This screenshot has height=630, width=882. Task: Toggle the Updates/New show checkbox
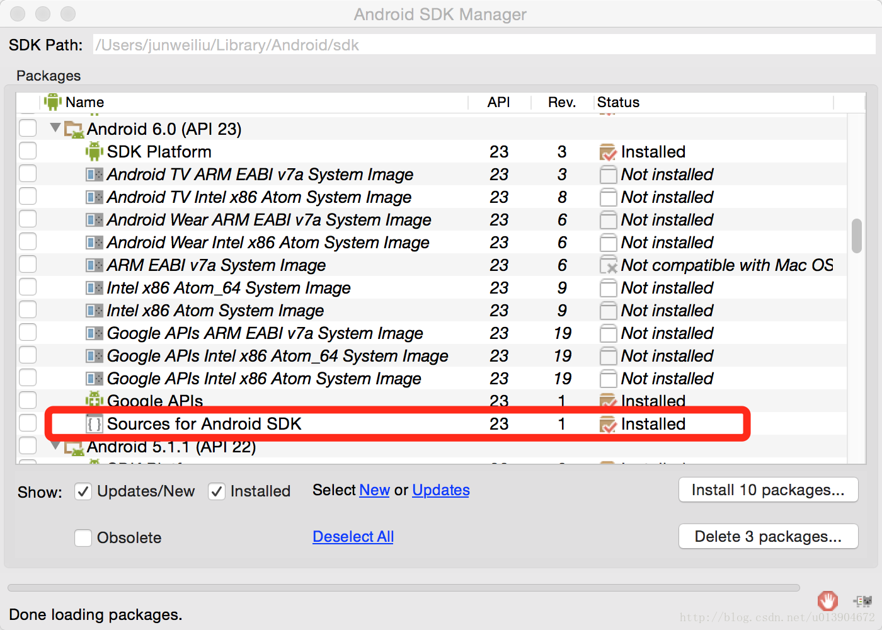[83, 491]
